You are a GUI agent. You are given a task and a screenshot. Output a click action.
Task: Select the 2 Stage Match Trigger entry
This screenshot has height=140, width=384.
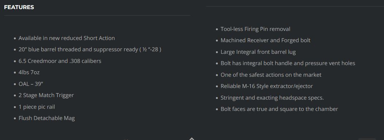coord(46,95)
